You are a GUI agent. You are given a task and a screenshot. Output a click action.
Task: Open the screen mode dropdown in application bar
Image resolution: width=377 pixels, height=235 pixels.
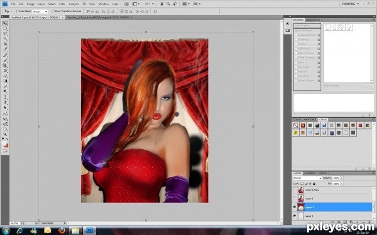point(197,4)
